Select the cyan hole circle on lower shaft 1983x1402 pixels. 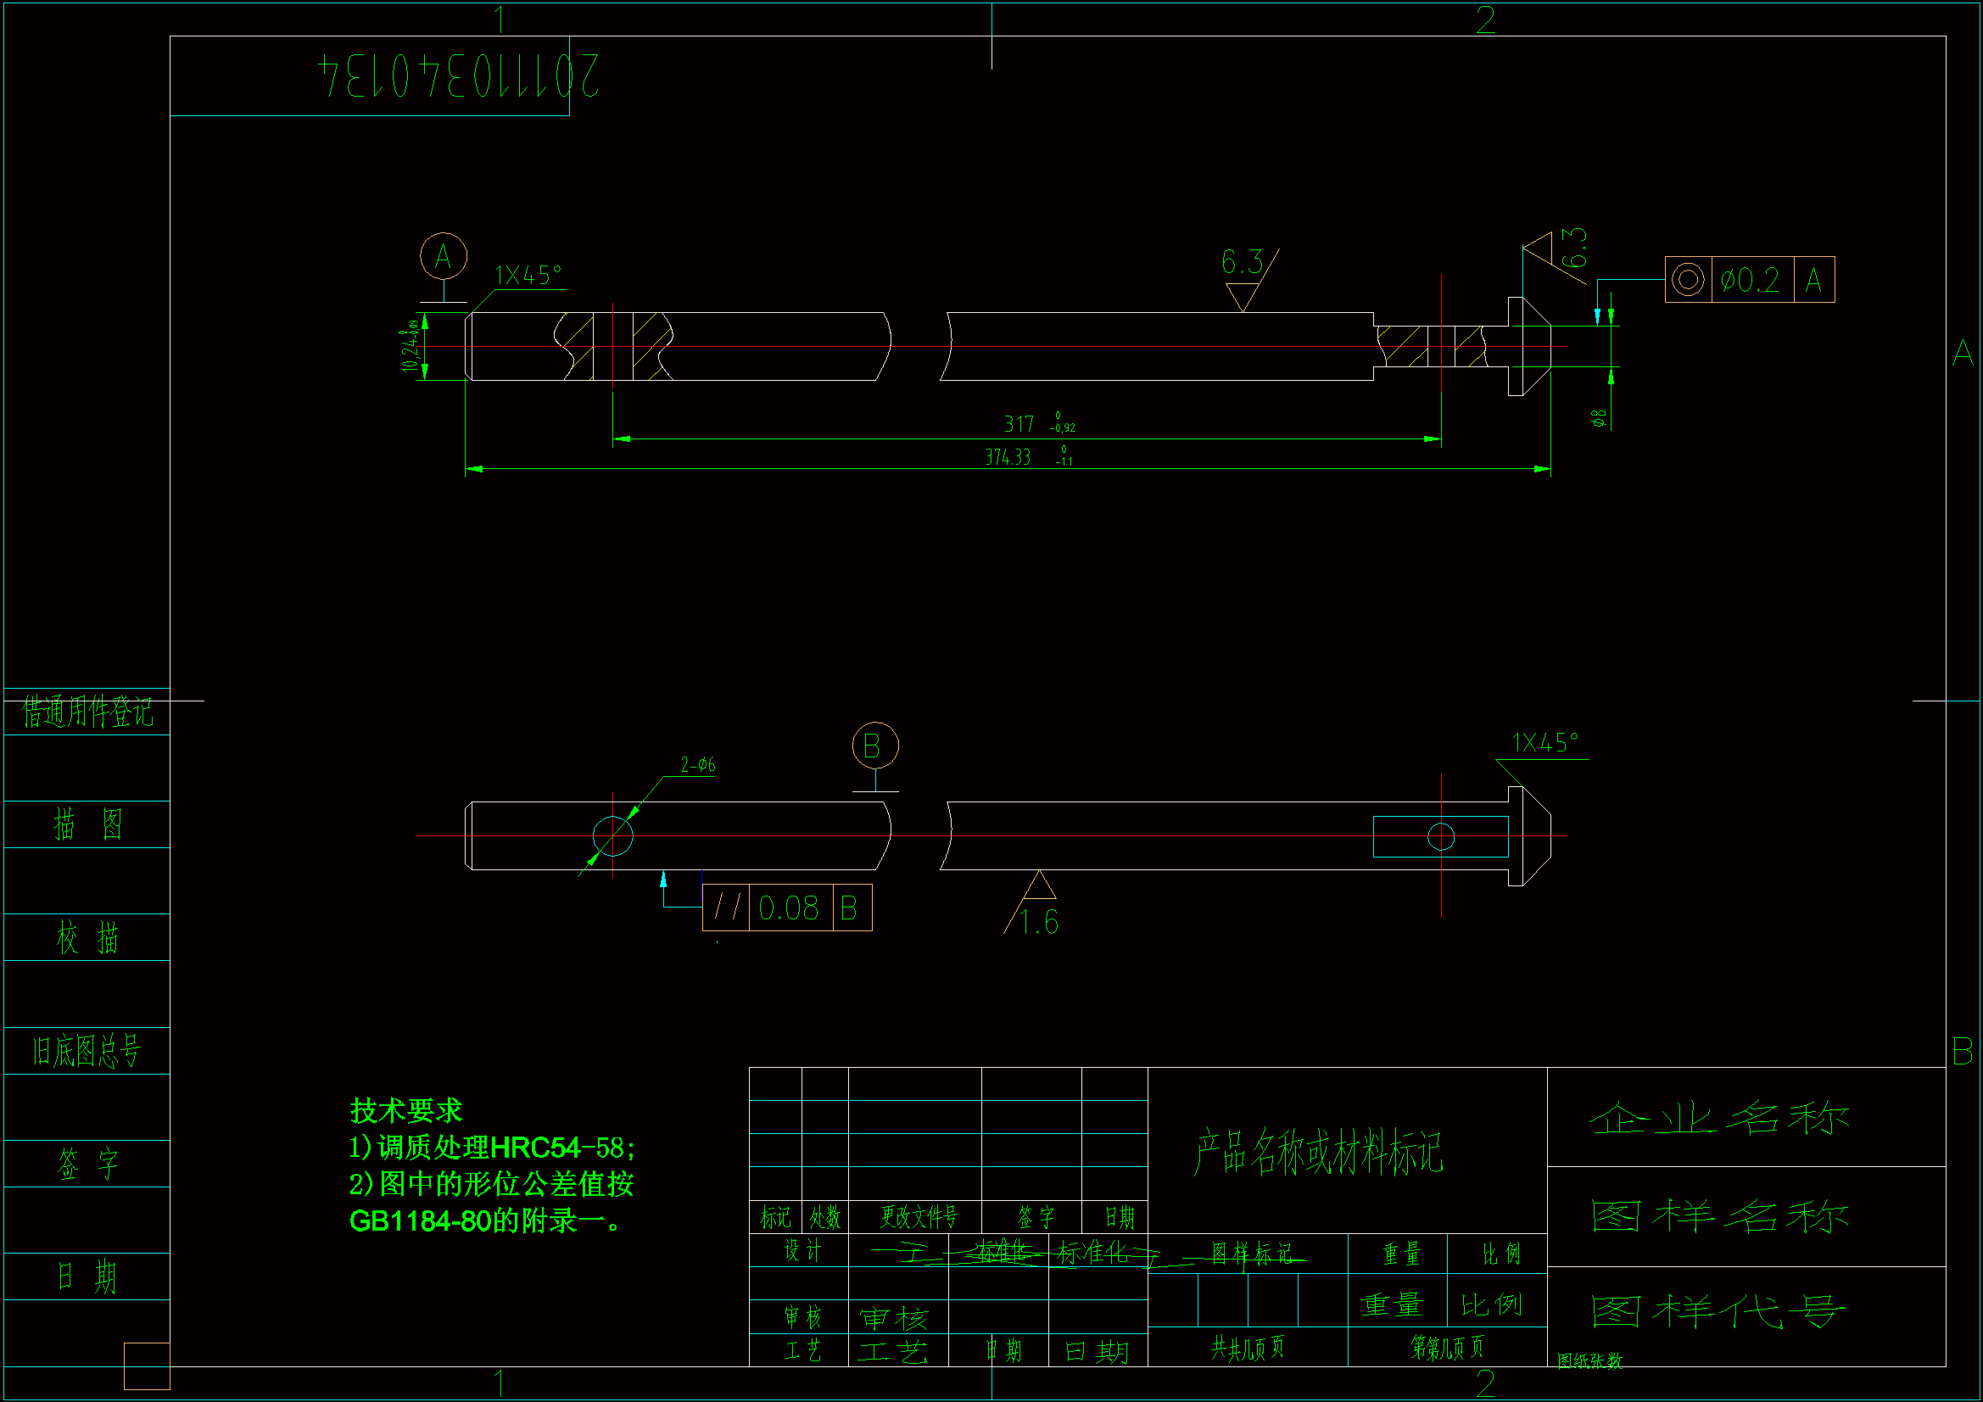pos(612,836)
